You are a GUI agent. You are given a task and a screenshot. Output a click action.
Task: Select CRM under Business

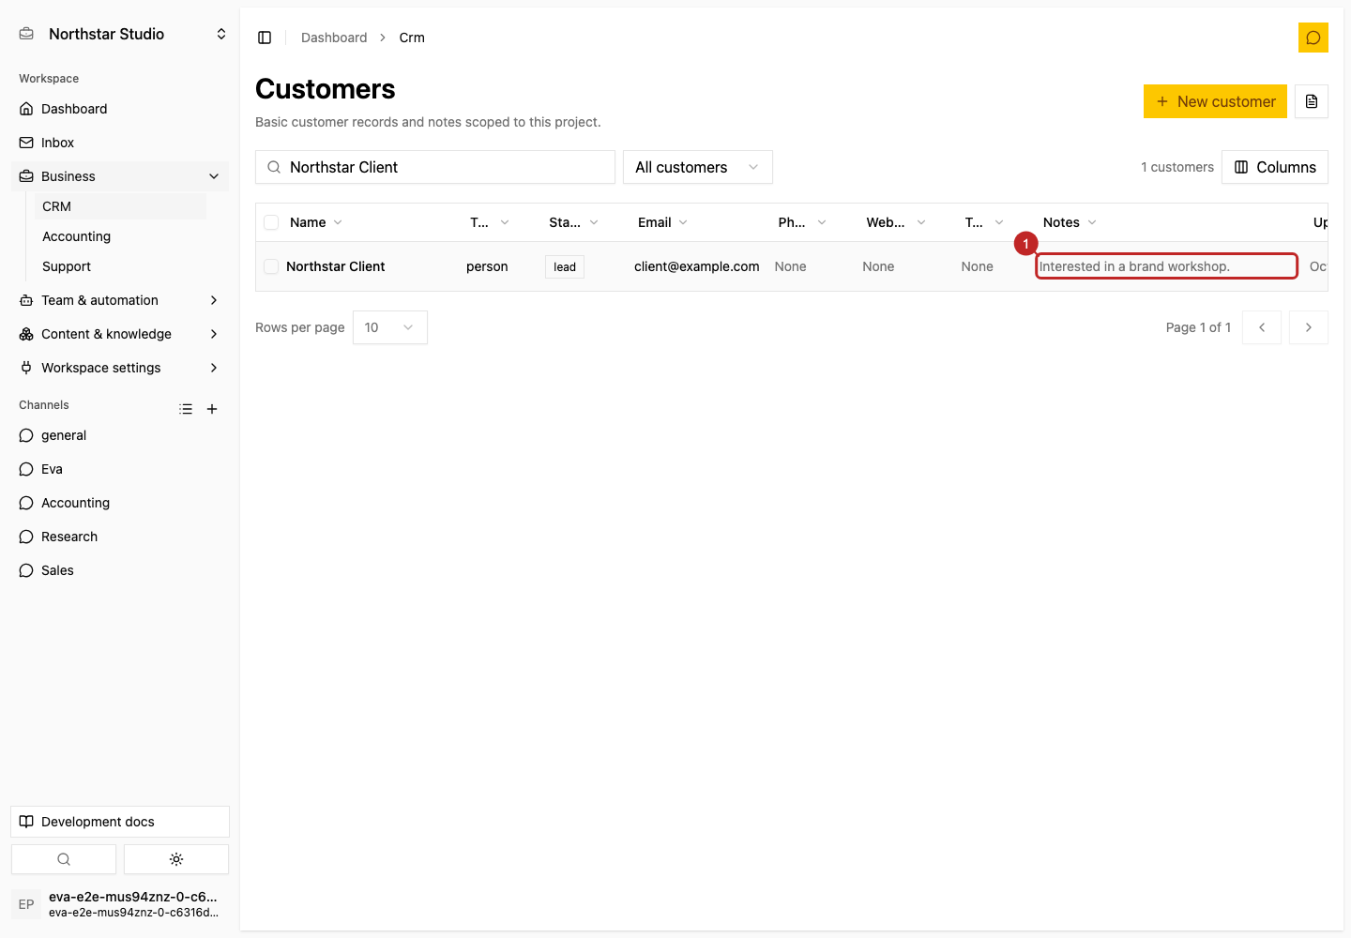coord(120,206)
